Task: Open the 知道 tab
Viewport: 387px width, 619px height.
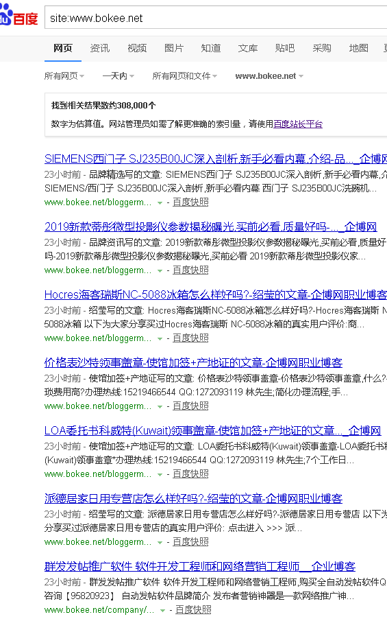Action: (211, 48)
